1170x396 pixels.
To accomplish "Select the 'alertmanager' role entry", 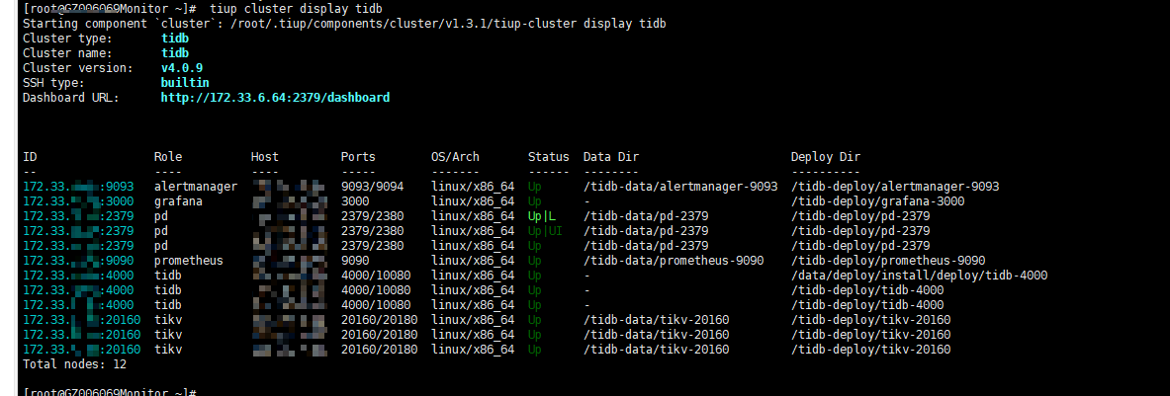I will (196, 187).
